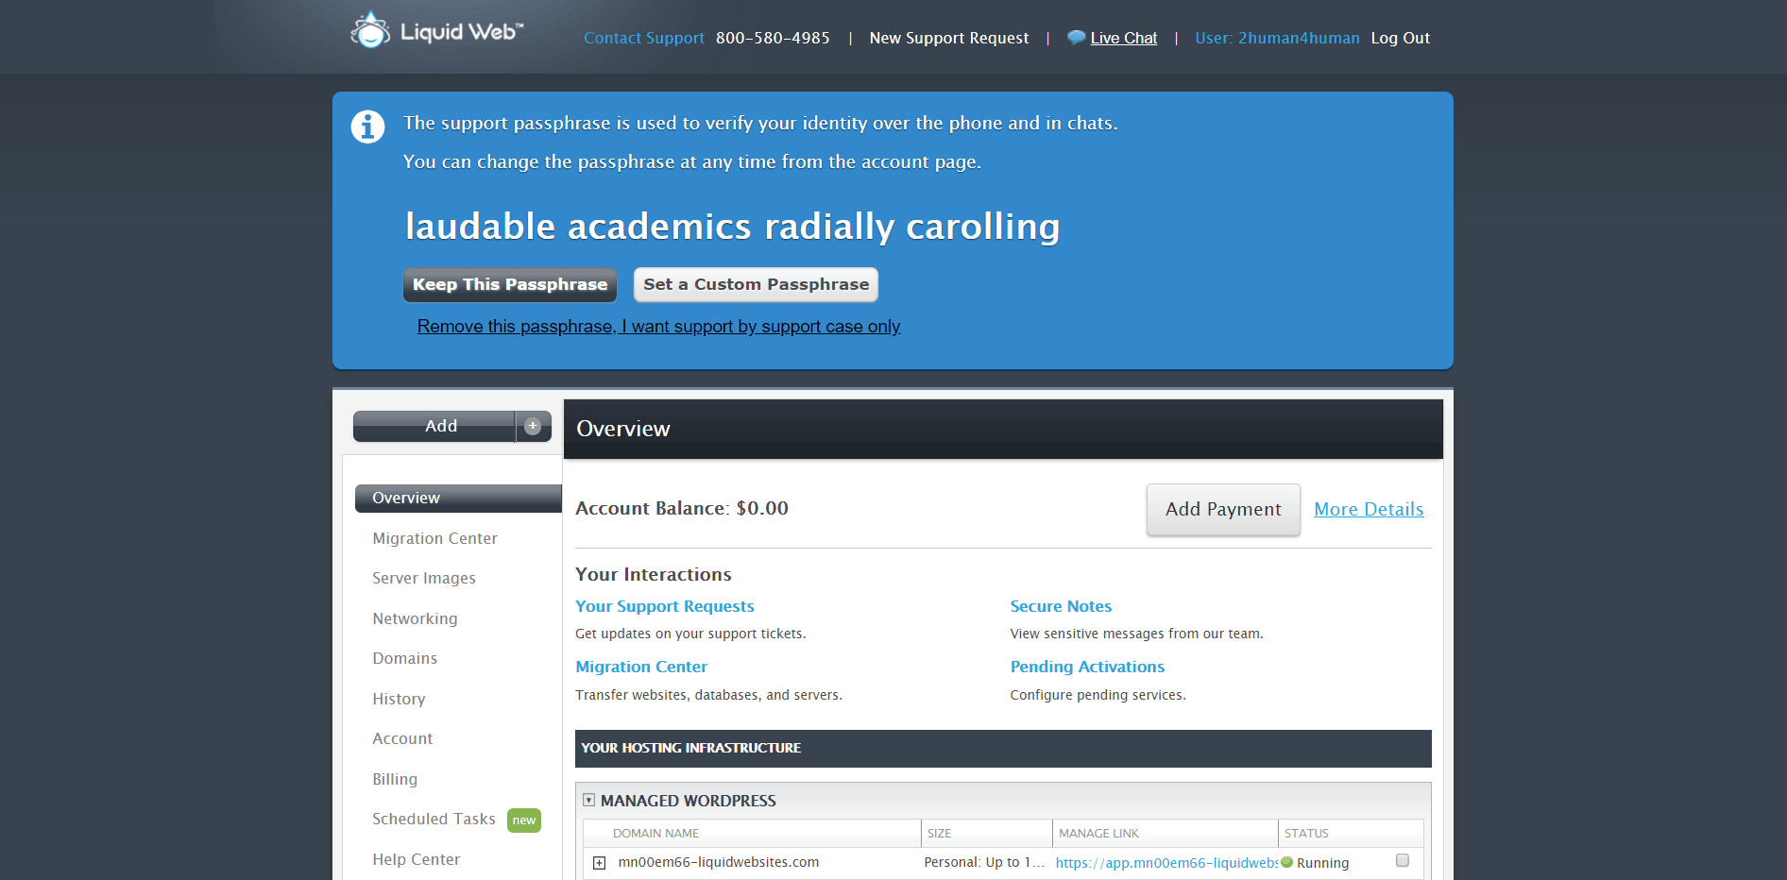Open Migration Center from the sidebar
This screenshot has height=880, width=1787.
click(x=434, y=538)
